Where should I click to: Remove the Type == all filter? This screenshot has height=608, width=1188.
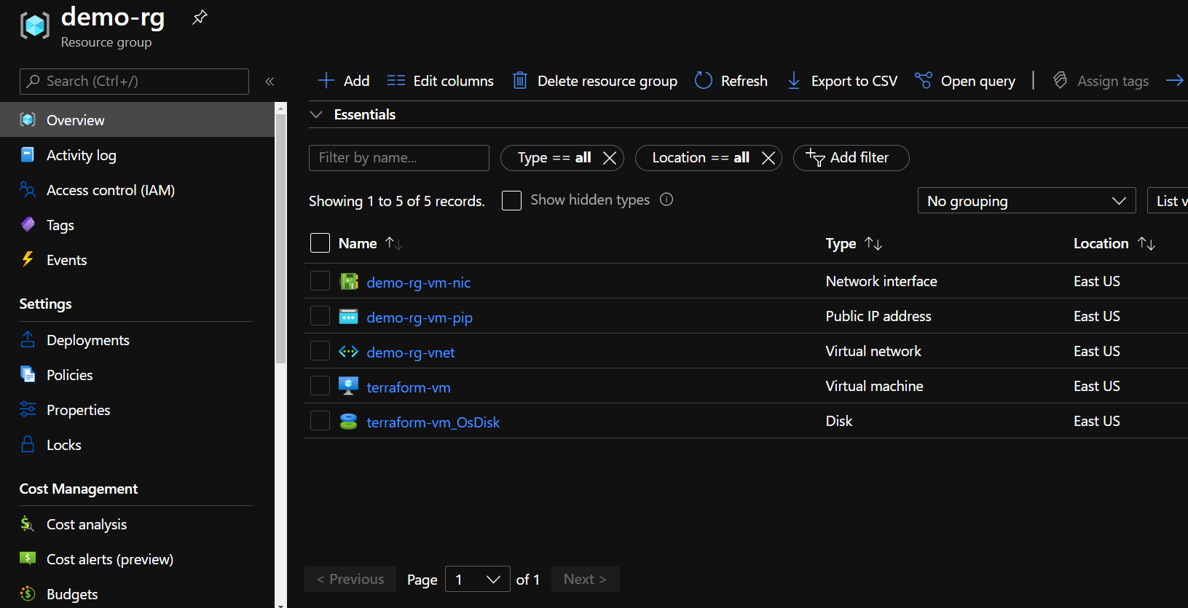(x=610, y=158)
